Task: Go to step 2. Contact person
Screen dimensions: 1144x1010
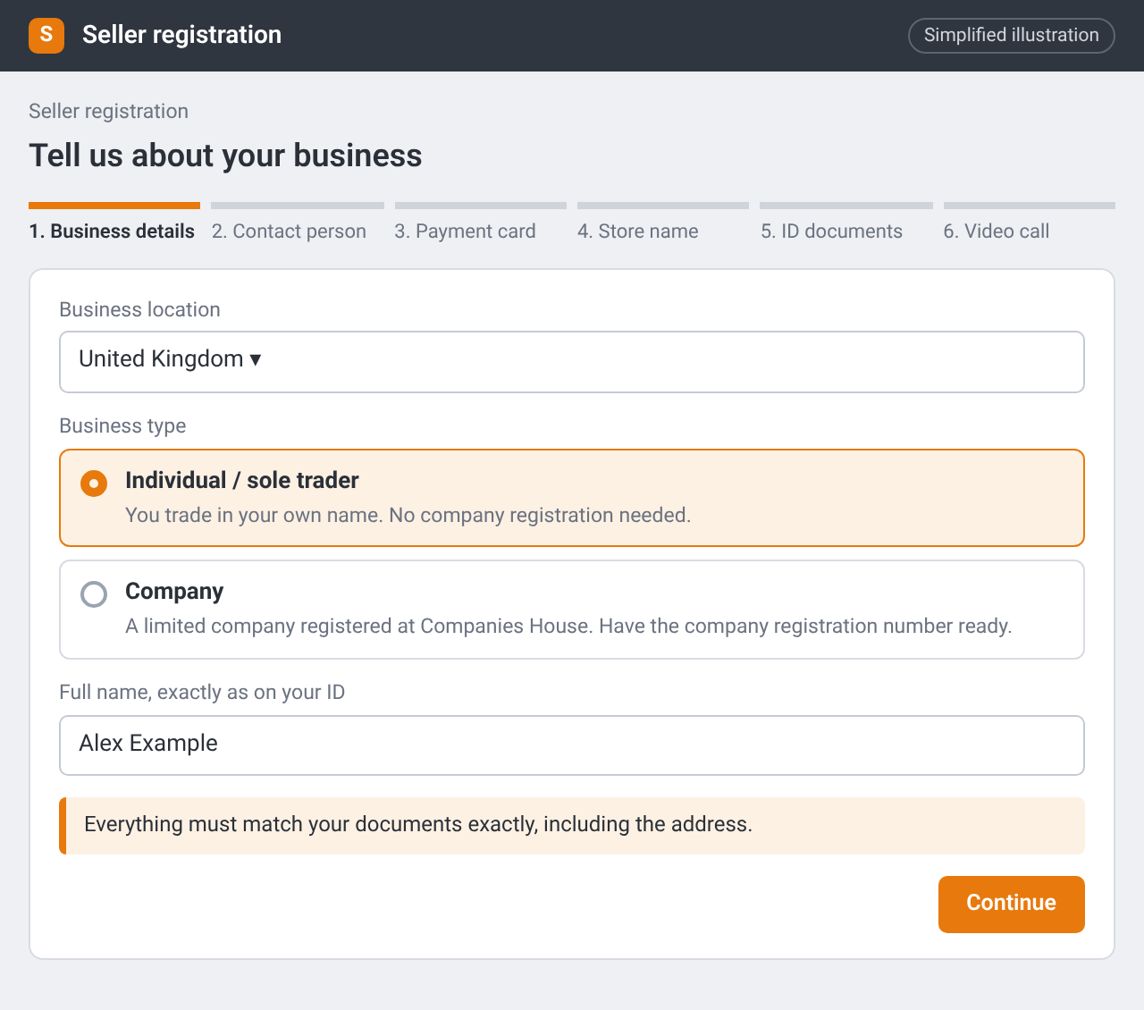Action: pyautogui.click(x=297, y=223)
